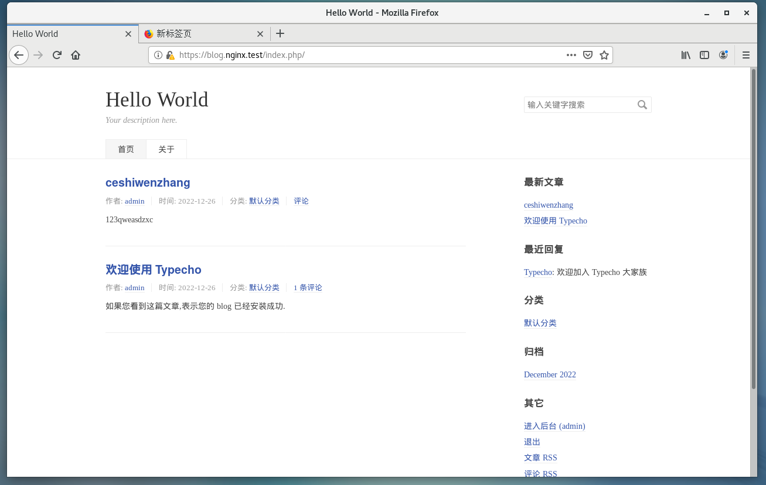Close the Firefox window

tap(746, 12)
